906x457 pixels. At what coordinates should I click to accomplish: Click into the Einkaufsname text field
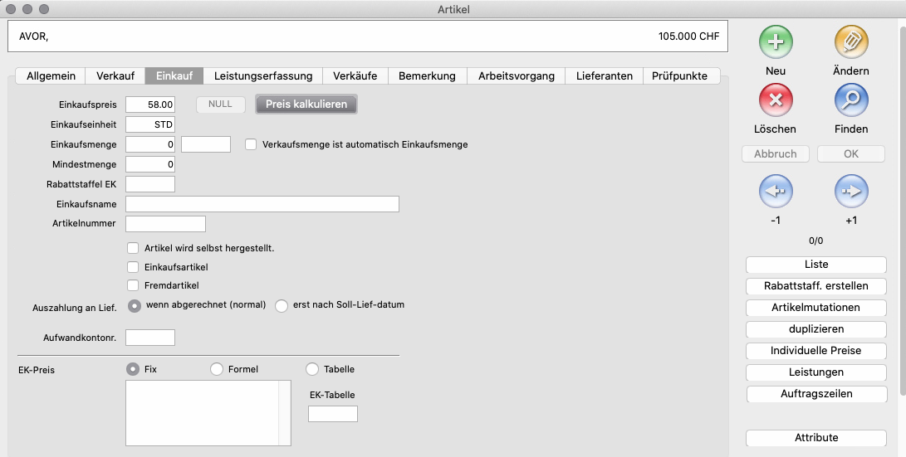(x=262, y=204)
